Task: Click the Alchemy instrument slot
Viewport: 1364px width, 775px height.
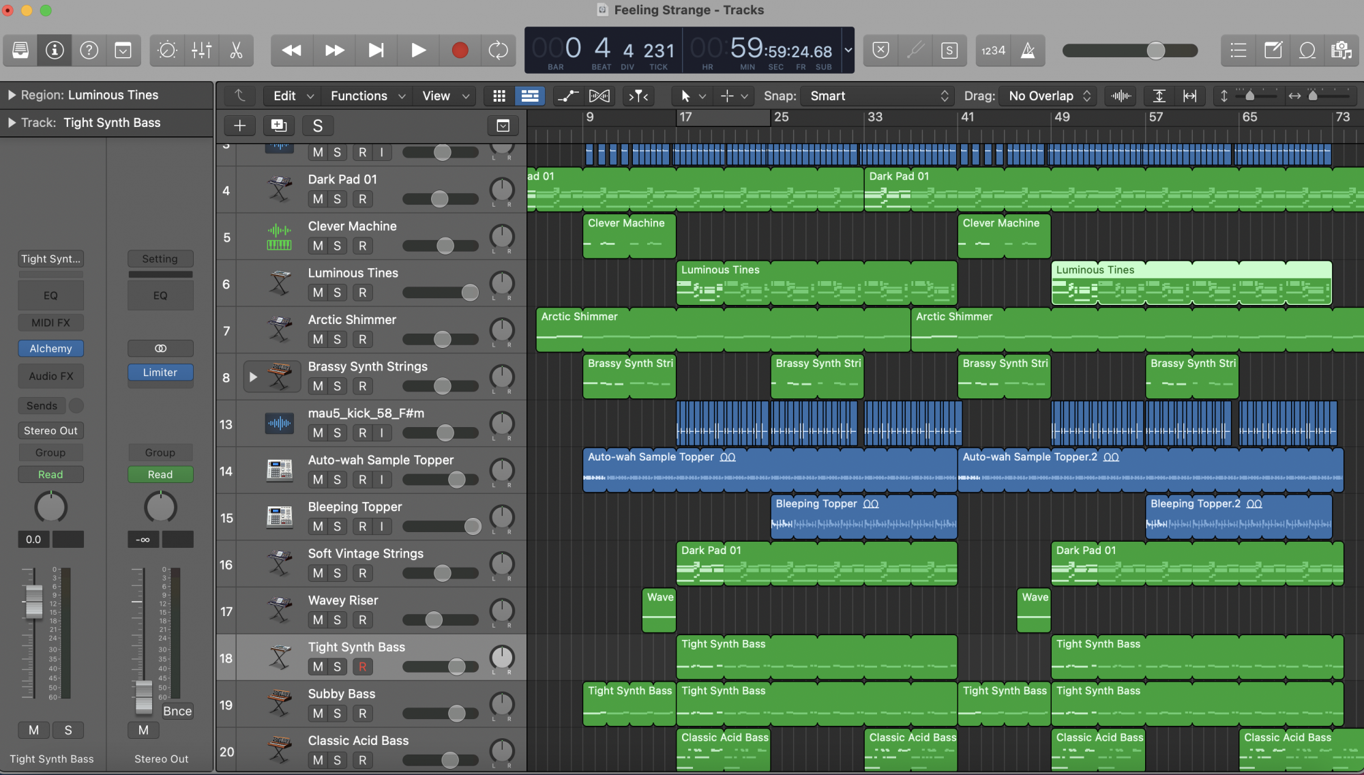Action: [x=50, y=349]
